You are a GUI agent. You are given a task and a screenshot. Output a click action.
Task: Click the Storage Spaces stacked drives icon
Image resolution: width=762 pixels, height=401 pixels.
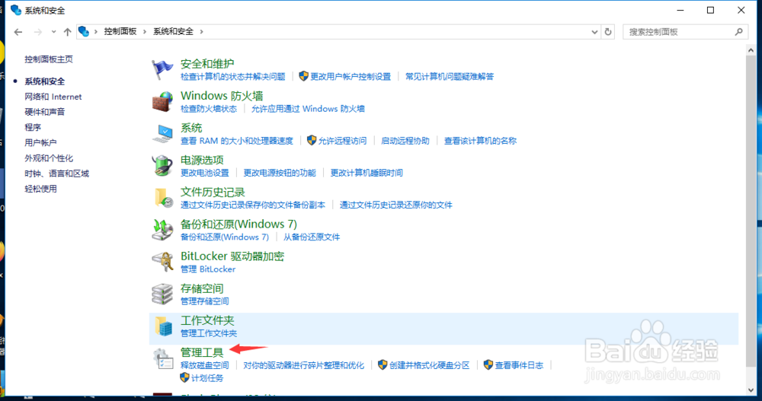[x=162, y=294]
